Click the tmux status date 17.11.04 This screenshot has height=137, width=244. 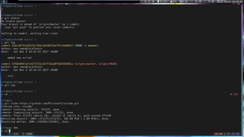click(x=233, y=134)
